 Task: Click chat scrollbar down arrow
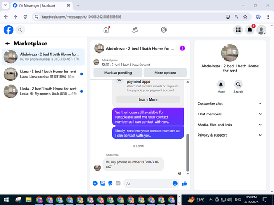tap(187, 173)
